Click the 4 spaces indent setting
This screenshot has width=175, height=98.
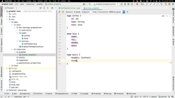(x=153, y=97)
